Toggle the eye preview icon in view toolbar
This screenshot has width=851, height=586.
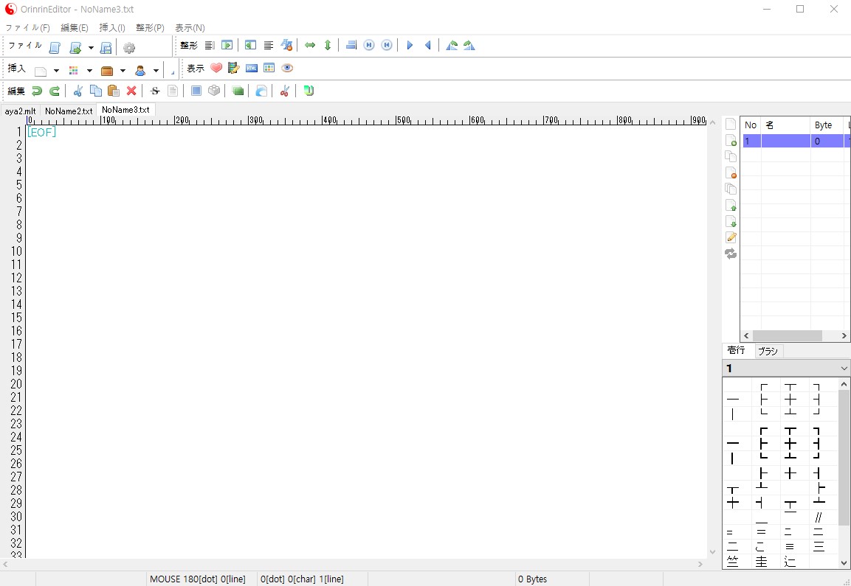click(287, 69)
